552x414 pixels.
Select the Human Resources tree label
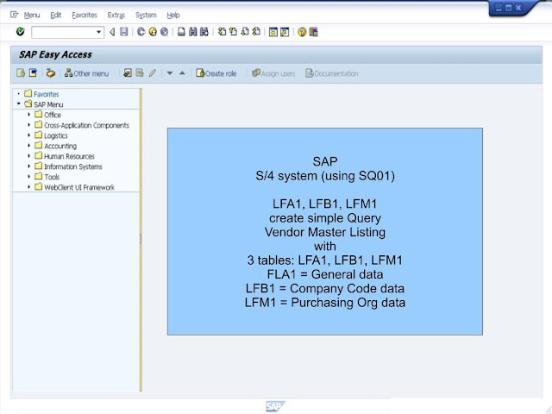click(x=69, y=156)
